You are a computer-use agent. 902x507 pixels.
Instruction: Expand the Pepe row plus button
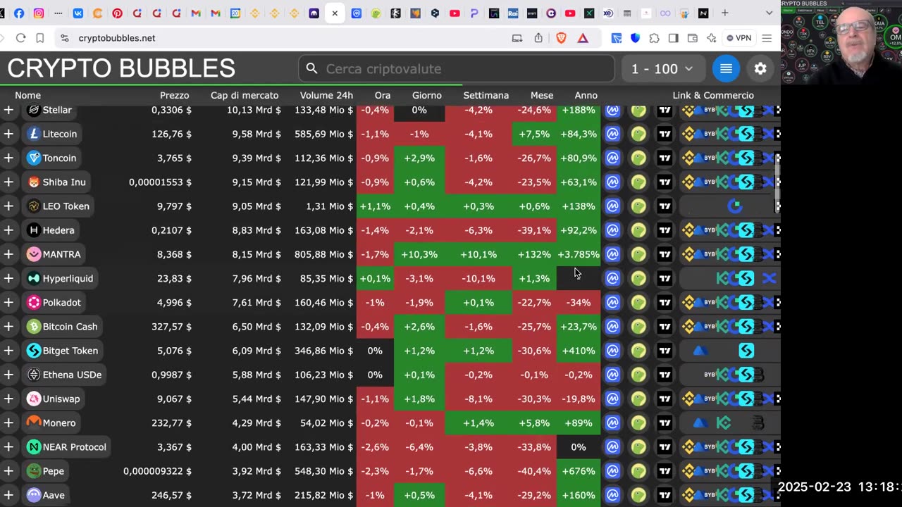click(x=8, y=471)
